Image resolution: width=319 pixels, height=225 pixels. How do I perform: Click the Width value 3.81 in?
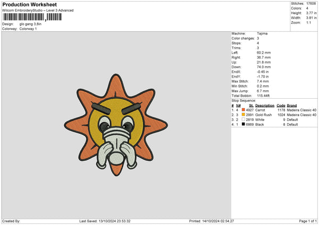(x=311, y=18)
